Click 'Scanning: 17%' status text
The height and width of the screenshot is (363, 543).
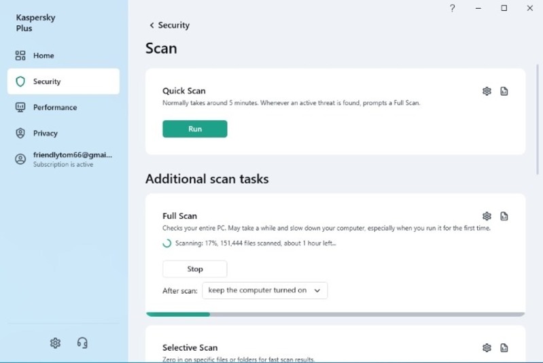point(256,243)
